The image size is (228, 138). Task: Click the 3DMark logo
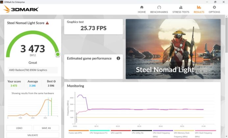(x=21, y=9)
